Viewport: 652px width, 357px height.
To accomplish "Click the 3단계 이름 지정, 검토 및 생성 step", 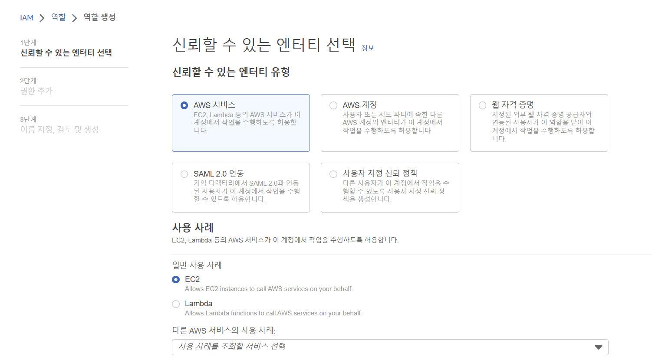I will click(x=59, y=125).
